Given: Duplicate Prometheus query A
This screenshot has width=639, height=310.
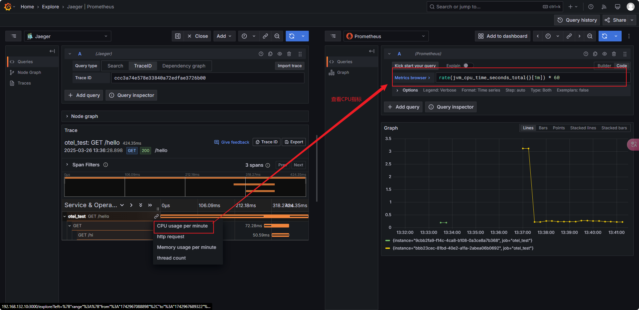Looking at the screenshot, I should click(595, 54).
